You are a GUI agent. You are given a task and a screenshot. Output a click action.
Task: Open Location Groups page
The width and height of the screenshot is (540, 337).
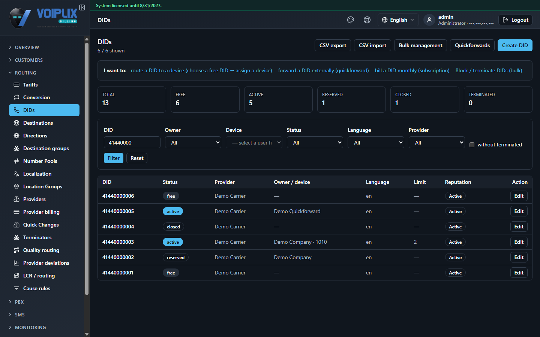44,186
